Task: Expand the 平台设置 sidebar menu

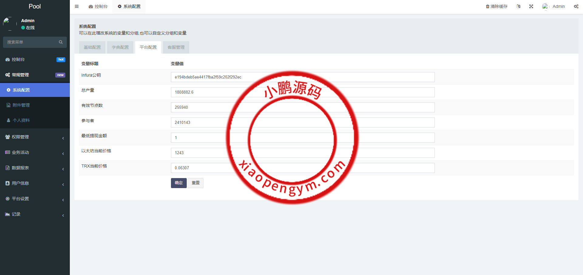Action: pos(35,199)
